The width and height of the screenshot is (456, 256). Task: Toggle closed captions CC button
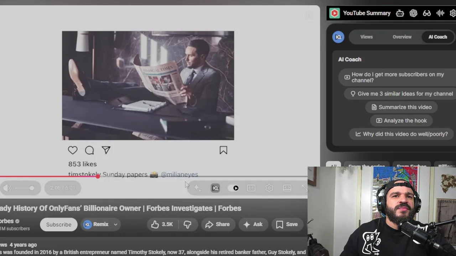coord(251,188)
